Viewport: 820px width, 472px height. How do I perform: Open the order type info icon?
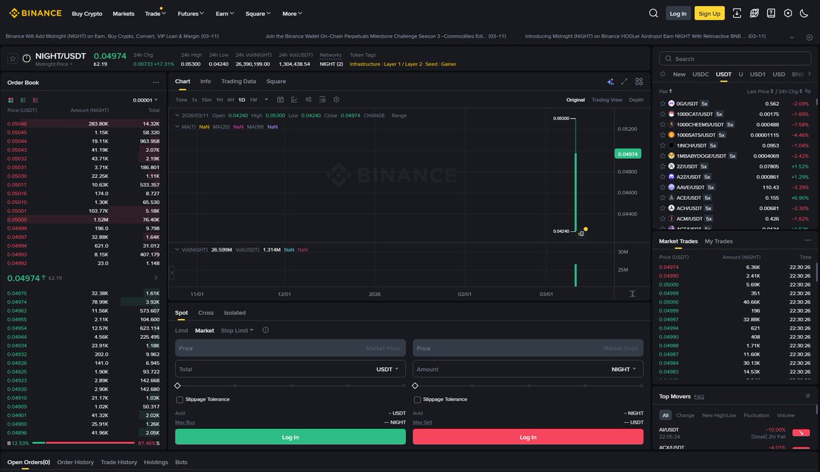coord(265,330)
